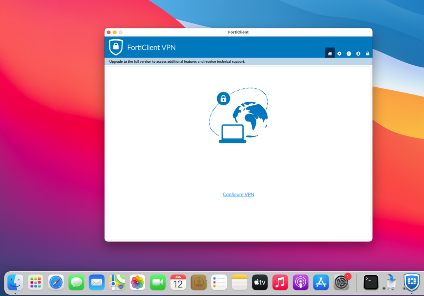Image resolution: width=424 pixels, height=296 pixels.
Task: Minimize the FortiClient window
Action: click(x=115, y=32)
